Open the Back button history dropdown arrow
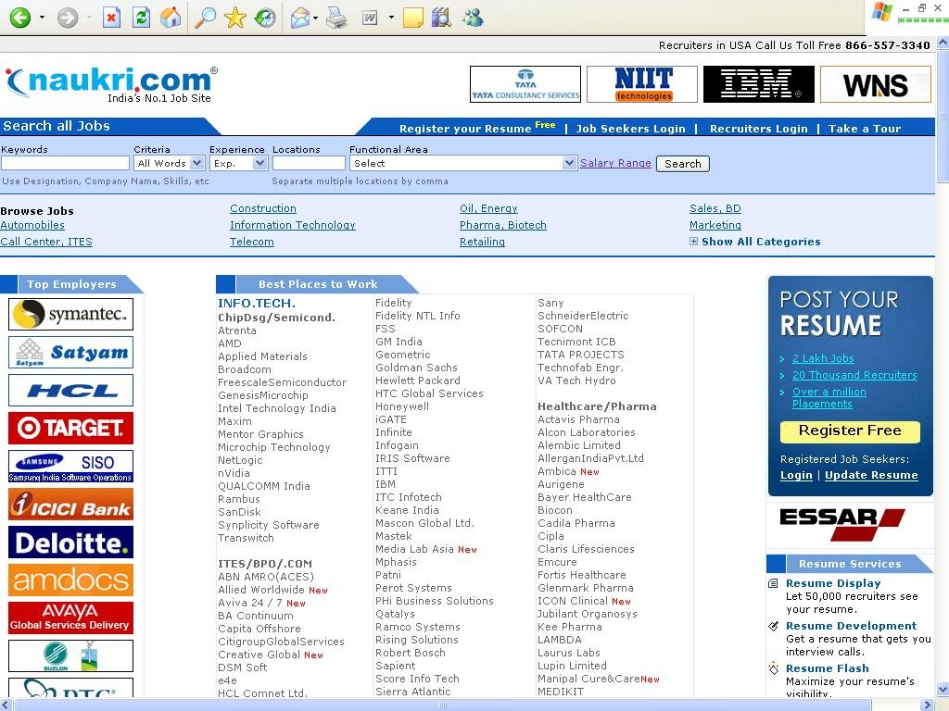The image size is (949, 711). [42, 18]
